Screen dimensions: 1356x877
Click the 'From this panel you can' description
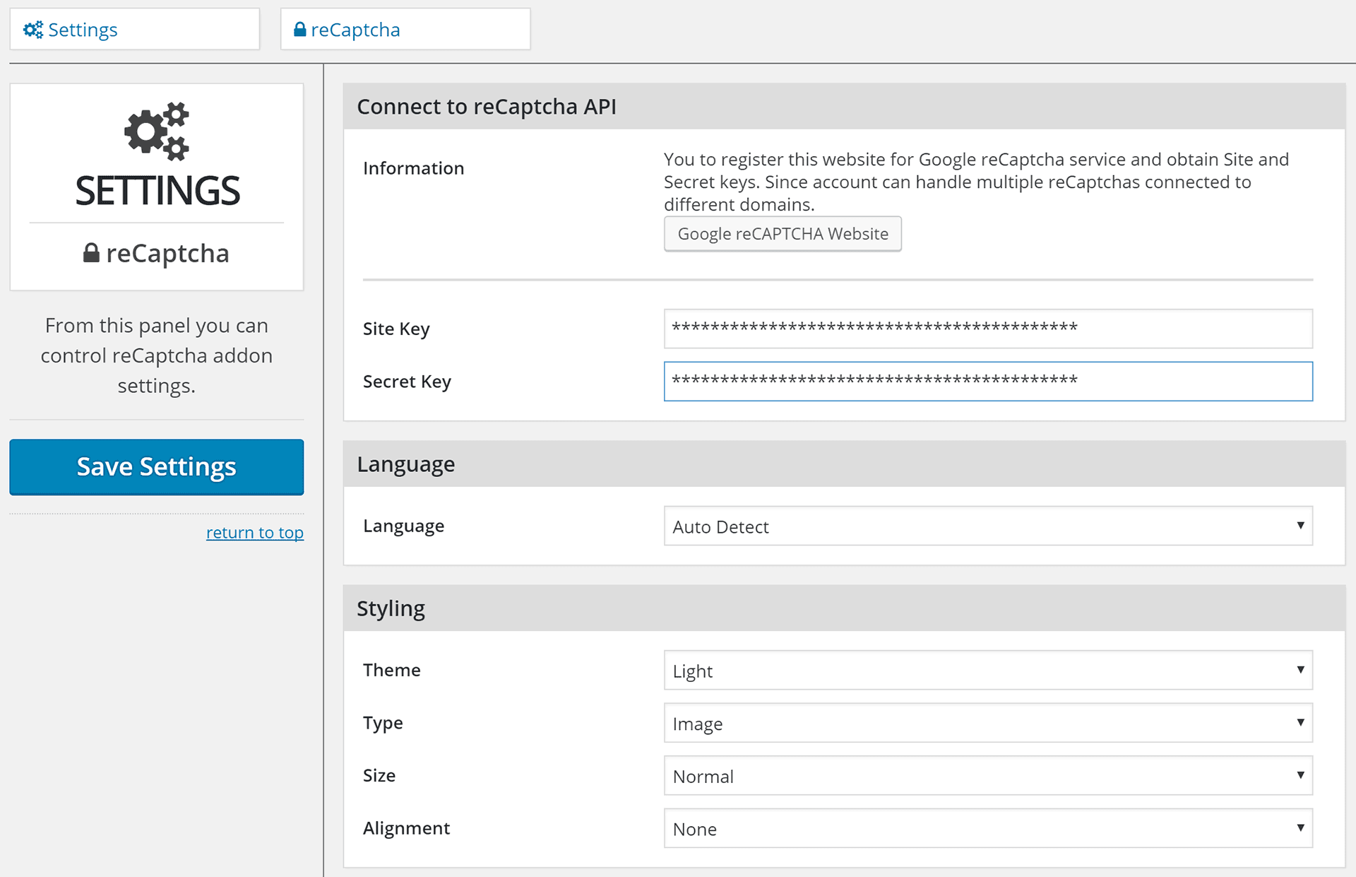[157, 355]
